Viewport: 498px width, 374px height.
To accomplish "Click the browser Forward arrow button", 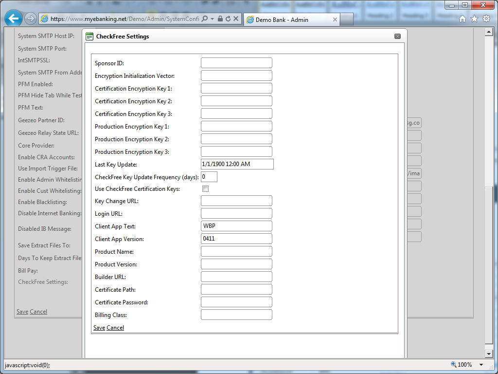I will pyautogui.click(x=30, y=19).
